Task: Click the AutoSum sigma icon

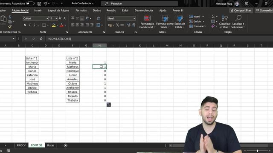Action: [213, 17]
